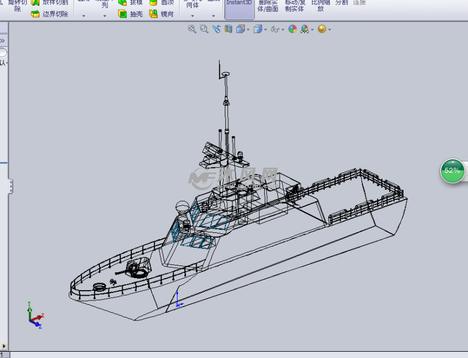The image size is (468, 358).
Task: Open the Hide/Show Items dropdown arrow
Action: [283, 30]
